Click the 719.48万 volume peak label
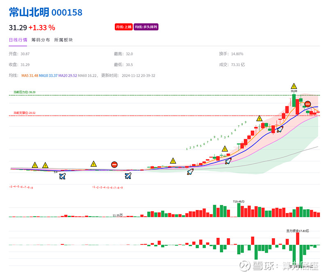The width and height of the screenshot is (328, 276). [239, 201]
